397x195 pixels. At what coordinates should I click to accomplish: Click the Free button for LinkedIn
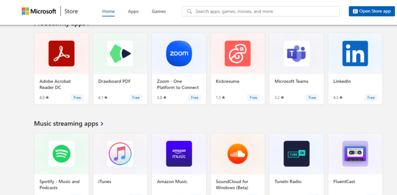[x=371, y=98]
